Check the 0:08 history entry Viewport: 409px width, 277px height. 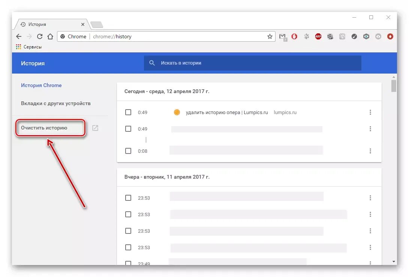[x=128, y=151]
